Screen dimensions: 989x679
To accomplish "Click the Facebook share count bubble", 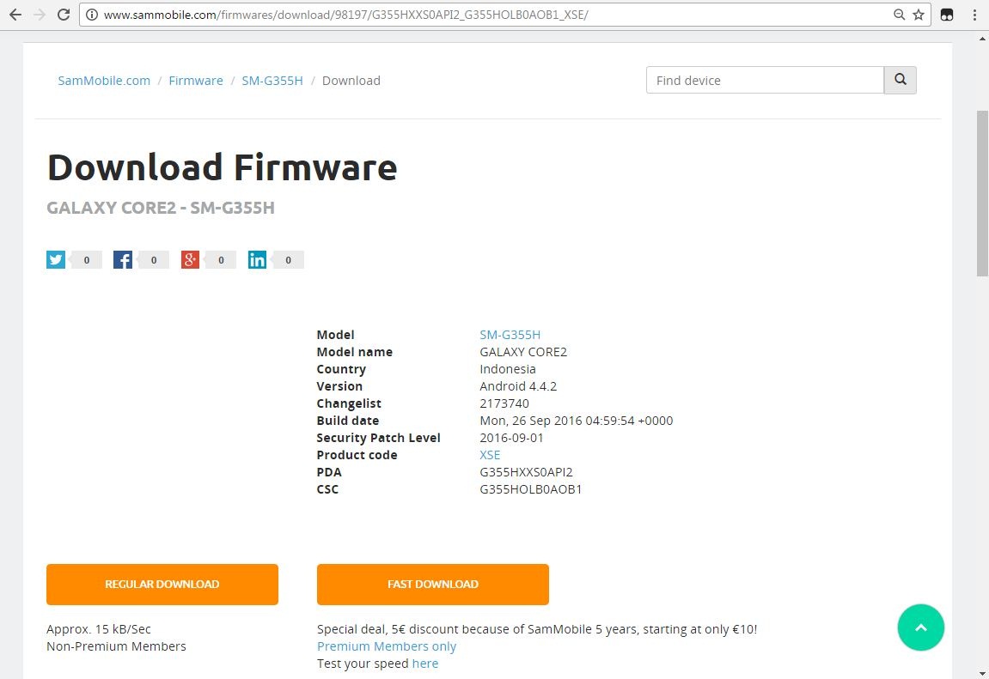I will tap(153, 259).
